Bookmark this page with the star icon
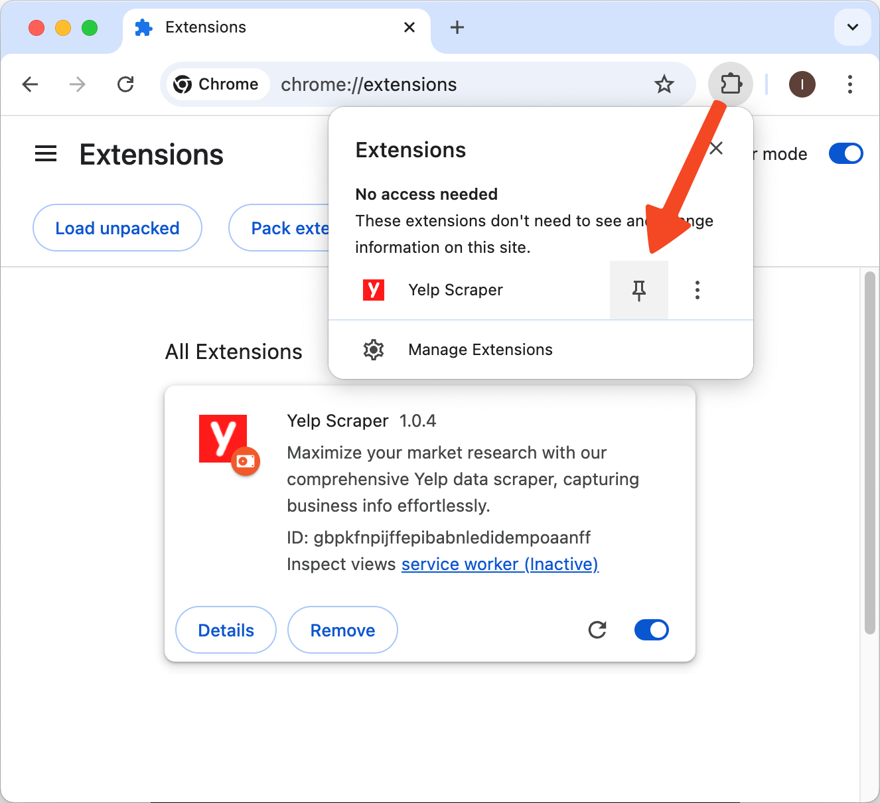 [x=664, y=84]
